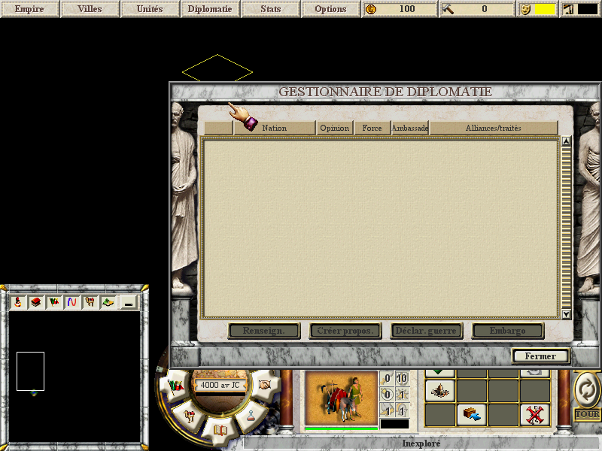
Task: Open the Empire menu
Action: pyautogui.click(x=29, y=9)
